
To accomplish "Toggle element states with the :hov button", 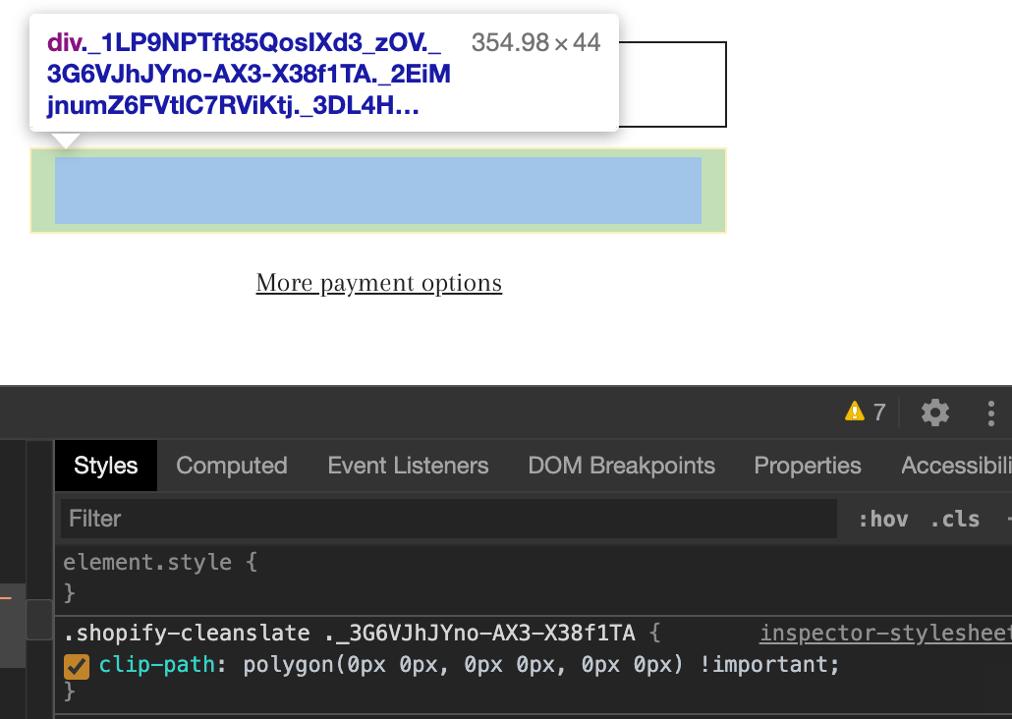I will coord(882,519).
